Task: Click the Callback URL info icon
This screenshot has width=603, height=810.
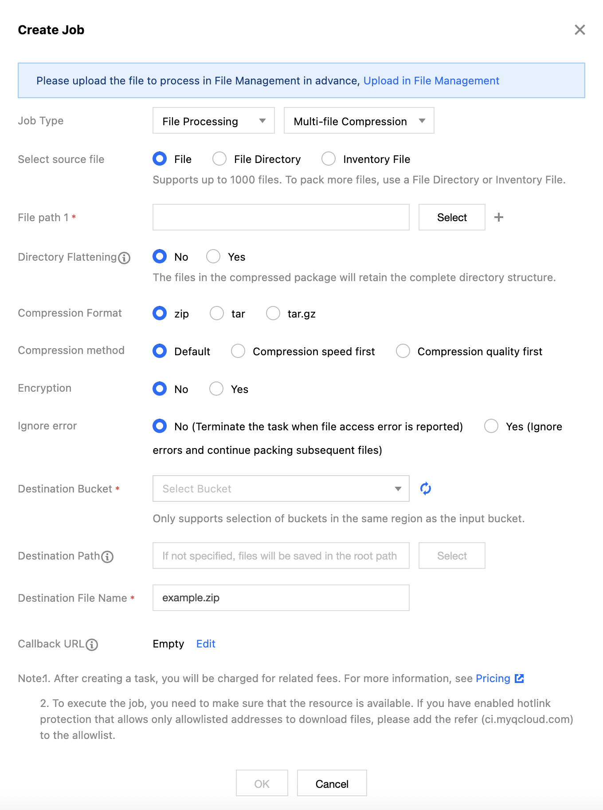Action: [x=92, y=645]
